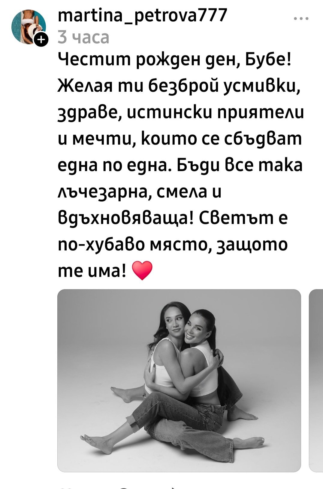Click the word 'лъчезарна' in the post
The width and height of the screenshot is (323, 489).
click(x=101, y=192)
